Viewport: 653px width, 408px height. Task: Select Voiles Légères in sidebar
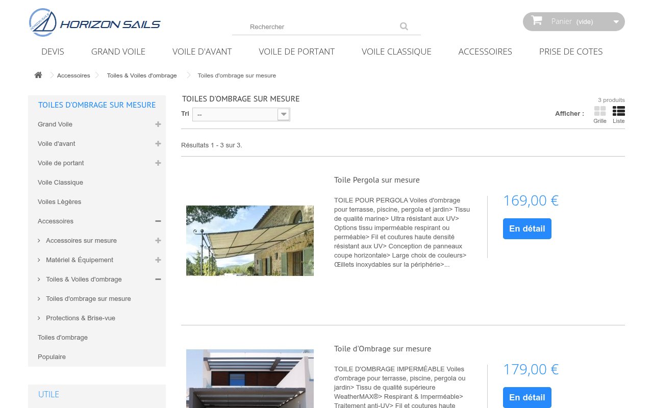[59, 202]
